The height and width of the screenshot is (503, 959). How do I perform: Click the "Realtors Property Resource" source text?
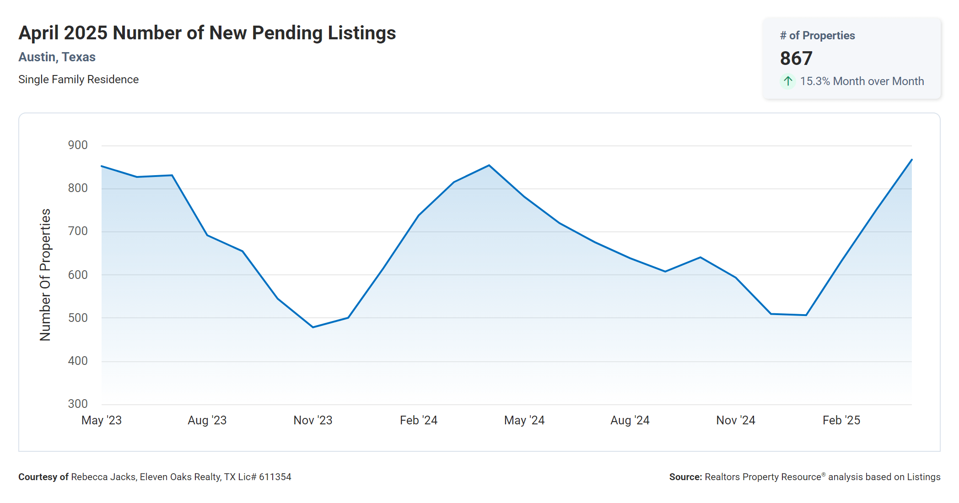pyautogui.click(x=763, y=477)
